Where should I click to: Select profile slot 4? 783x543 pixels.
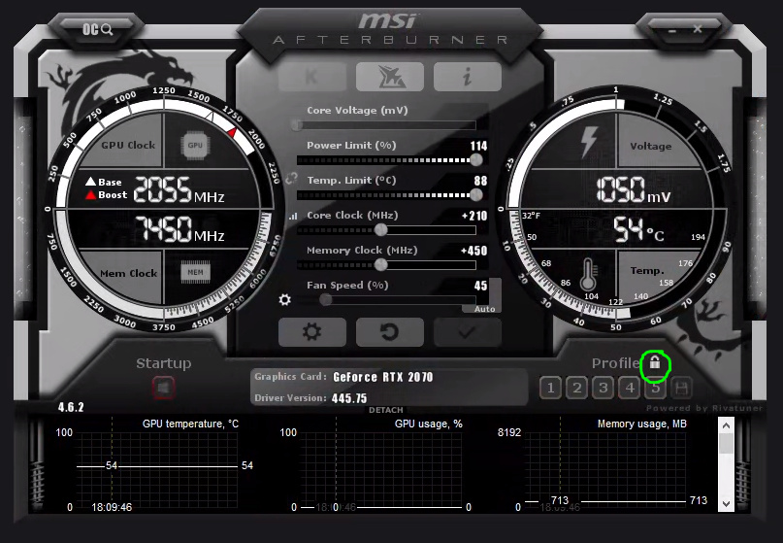630,388
